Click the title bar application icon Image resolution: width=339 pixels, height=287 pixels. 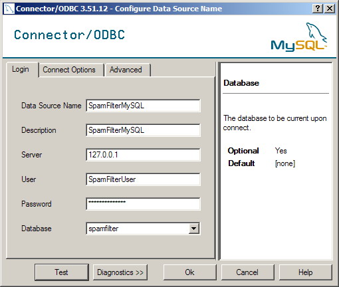click(9, 9)
